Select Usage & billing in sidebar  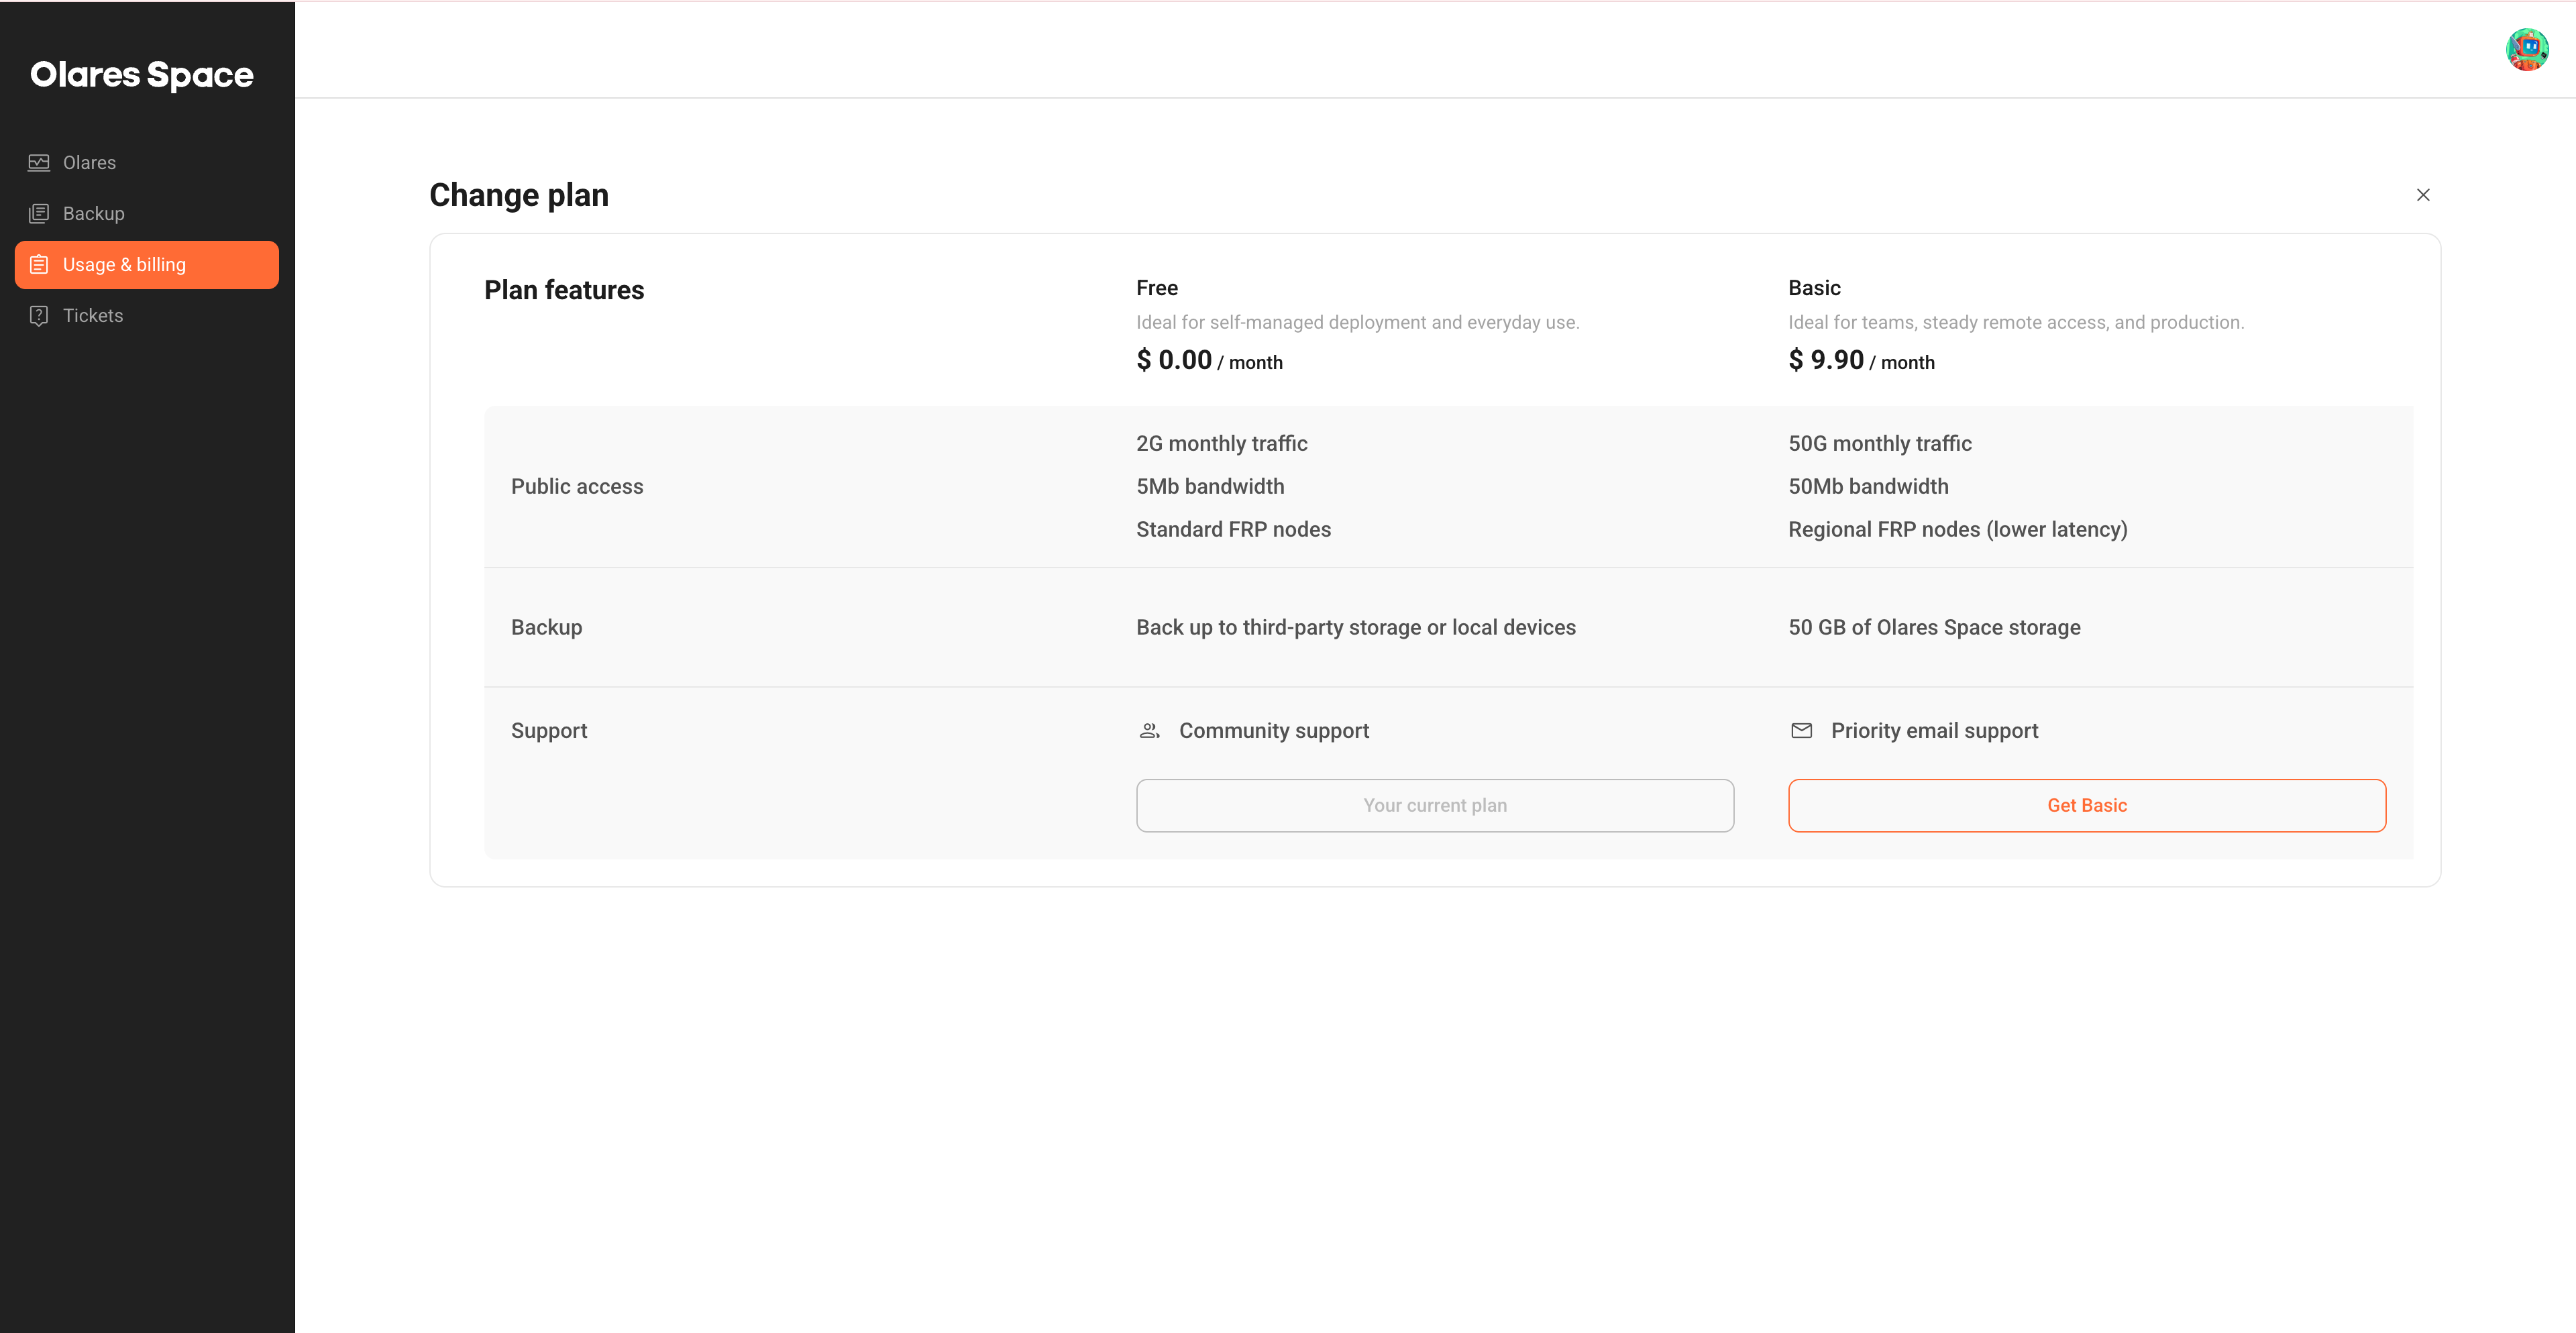(147, 265)
